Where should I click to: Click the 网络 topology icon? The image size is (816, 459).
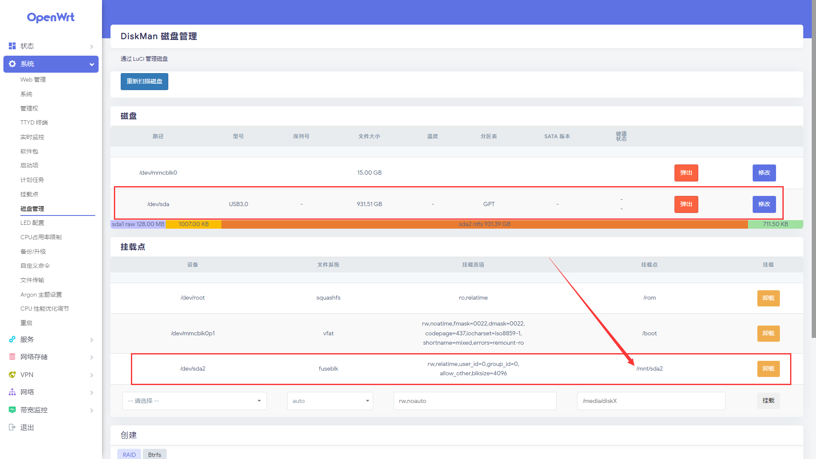[x=12, y=392]
